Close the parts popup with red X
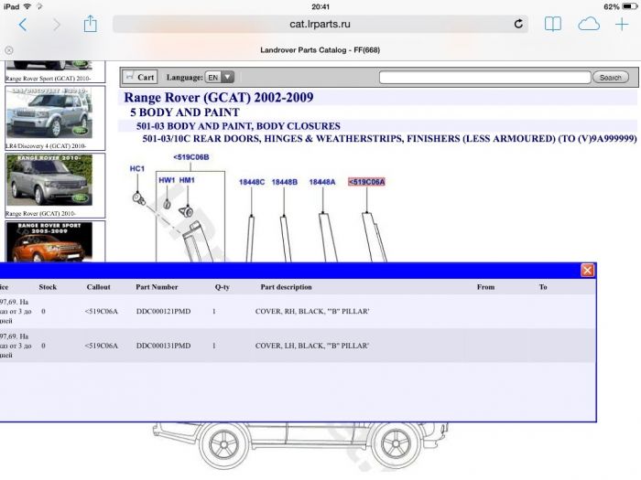Image resolution: width=641 pixels, height=480 pixels. (588, 271)
